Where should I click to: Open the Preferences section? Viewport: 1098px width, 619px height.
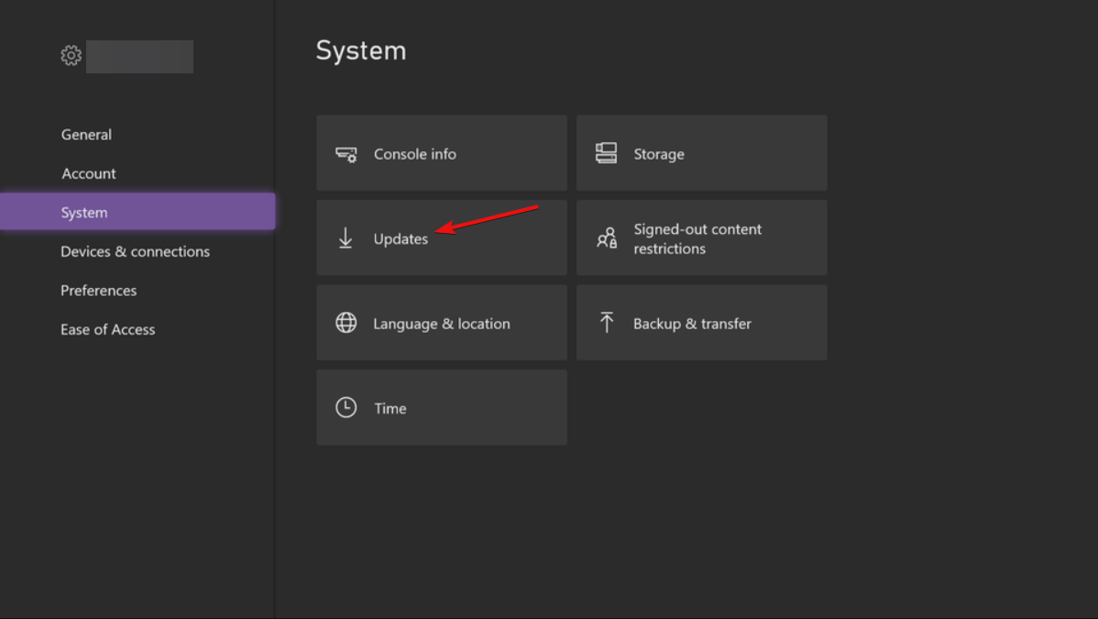pos(99,290)
